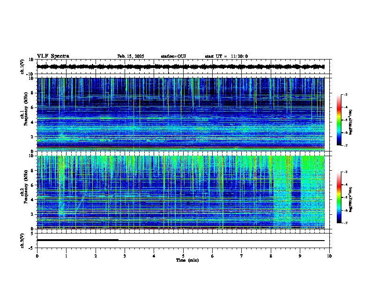This screenshot has width=371, height=287.
Task: Click ch.2 color bar log(PSD) units label
Action: pyautogui.click(x=351, y=199)
